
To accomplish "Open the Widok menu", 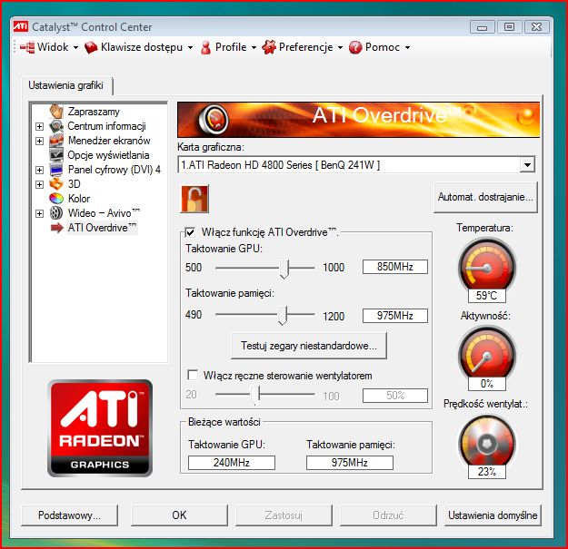I will tap(49, 47).
